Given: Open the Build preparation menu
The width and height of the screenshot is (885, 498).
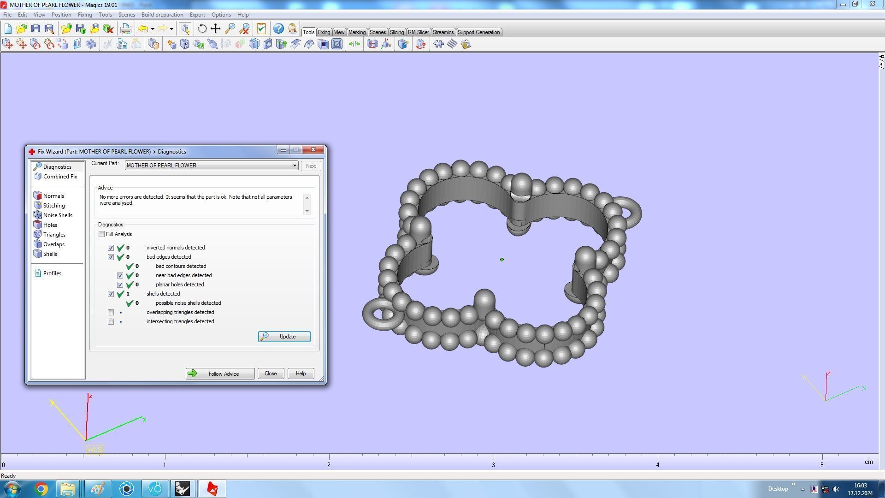Looking at the screenshot, I should coord(162,15).
